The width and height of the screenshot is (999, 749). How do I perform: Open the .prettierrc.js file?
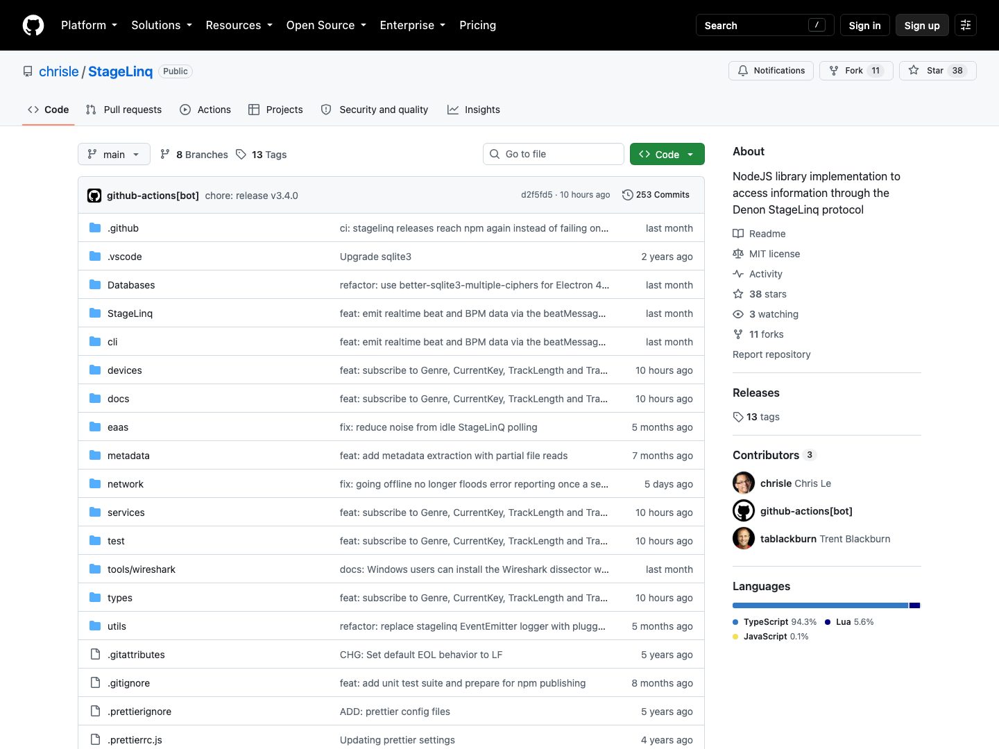point(135,740)
